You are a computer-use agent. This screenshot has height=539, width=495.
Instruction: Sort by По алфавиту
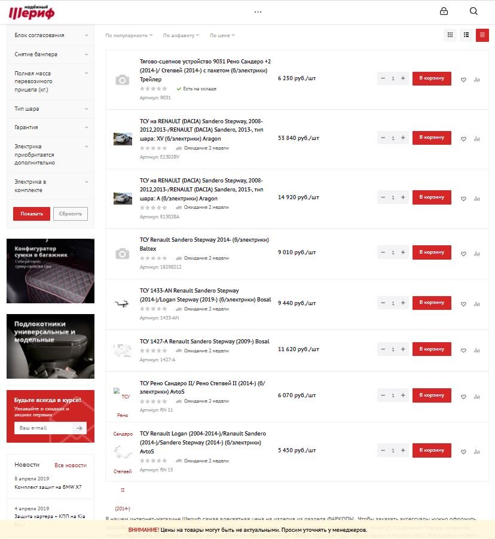tap(181, 35)
